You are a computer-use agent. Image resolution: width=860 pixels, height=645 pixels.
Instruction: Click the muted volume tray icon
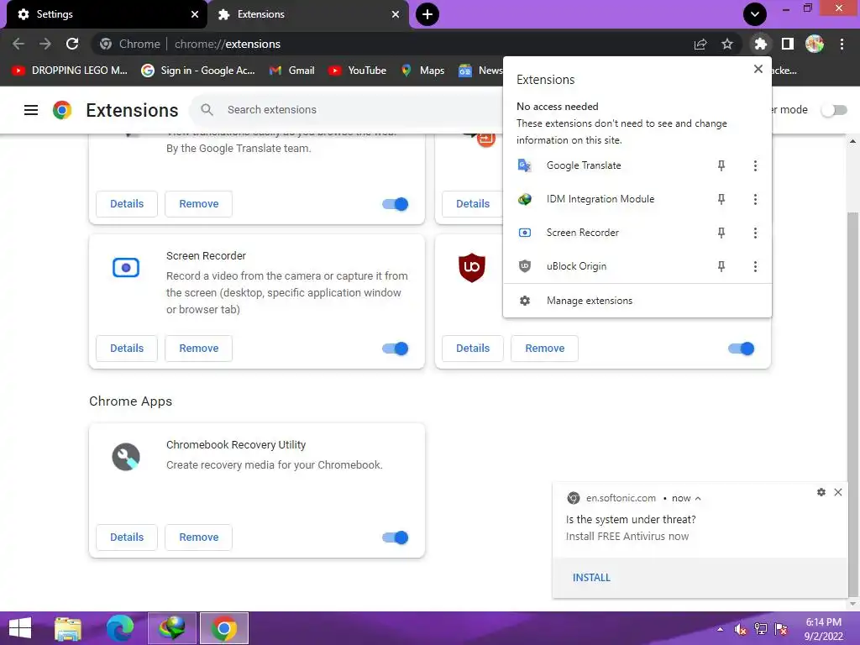741,629
